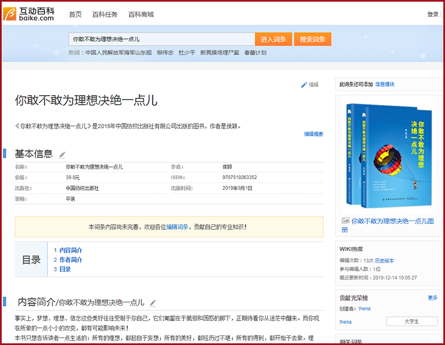Click the 登录 link
Viewport: 445px width, 345px height.
pos(433,14)
